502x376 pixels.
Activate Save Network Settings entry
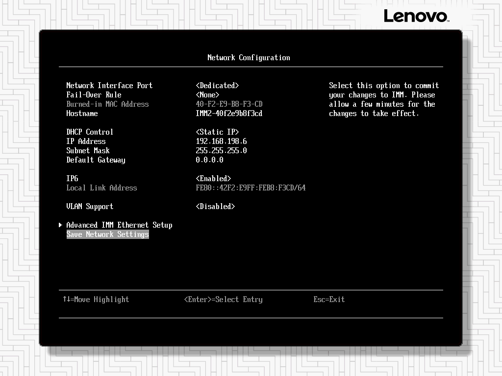(x=107, y=235)
